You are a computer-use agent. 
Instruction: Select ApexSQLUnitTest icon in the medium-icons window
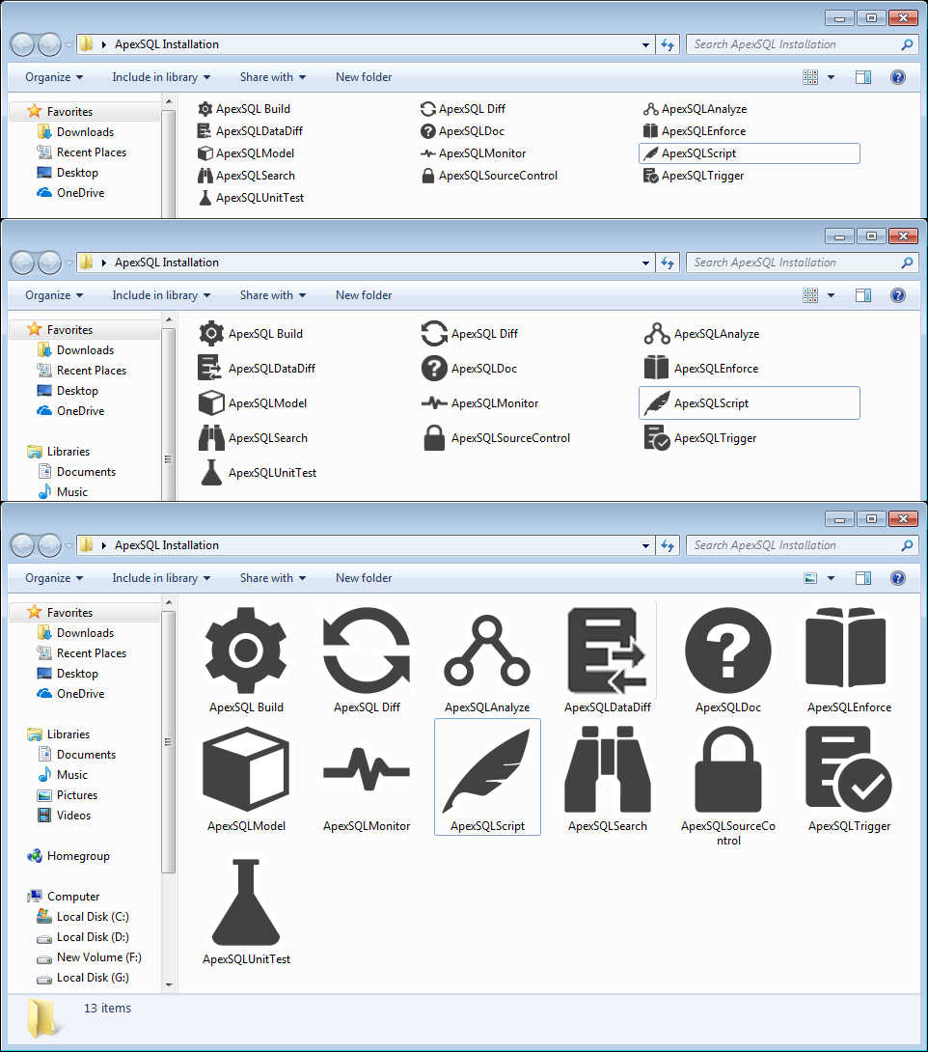pyautogui.click(x=211, y=473)
